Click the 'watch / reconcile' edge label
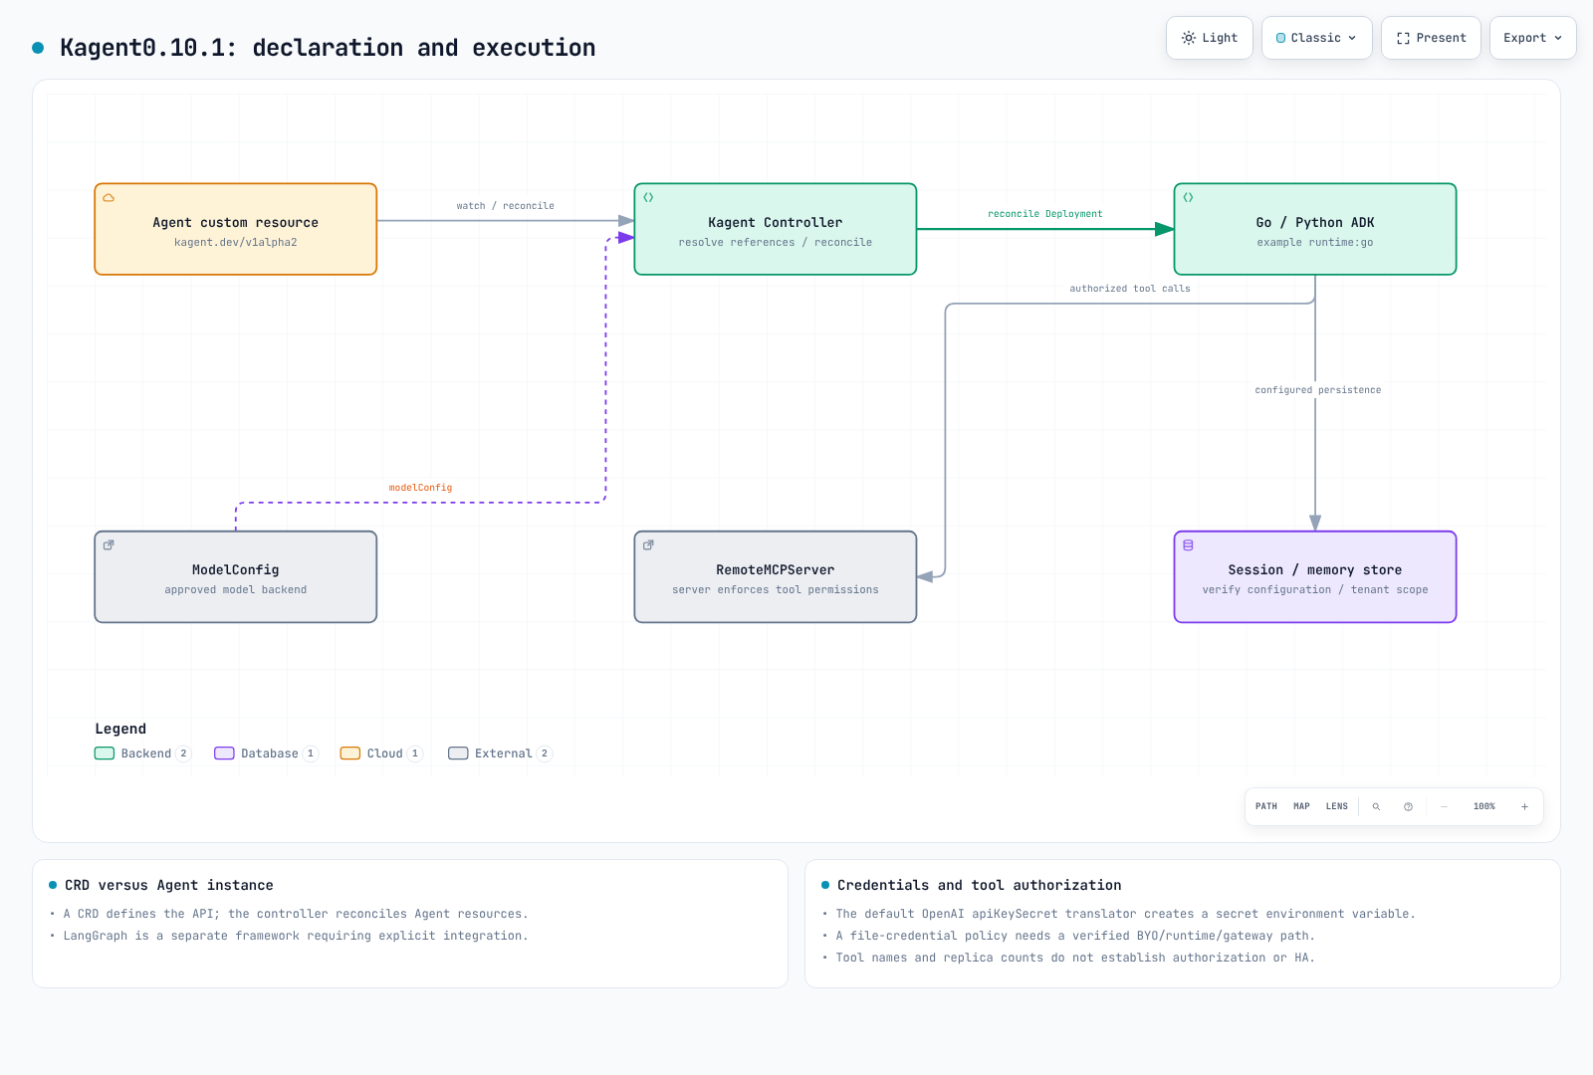The image size is (1593, 1075). click(x=506, y=206)
